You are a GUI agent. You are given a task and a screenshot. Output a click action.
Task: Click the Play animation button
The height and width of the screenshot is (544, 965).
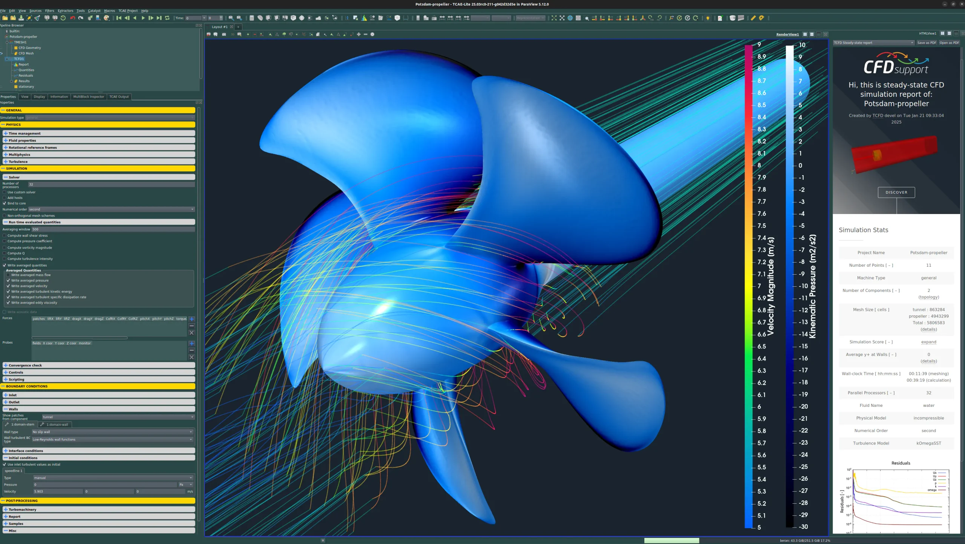click(x=143, y=18)
